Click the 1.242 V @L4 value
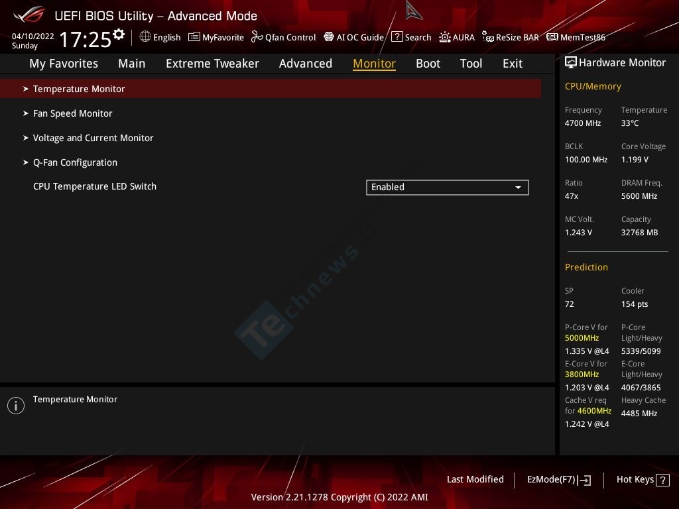 (587, 424)
